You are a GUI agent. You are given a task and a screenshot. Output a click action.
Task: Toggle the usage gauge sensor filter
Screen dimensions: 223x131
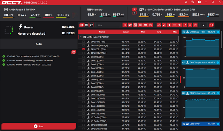pos(190,25)
